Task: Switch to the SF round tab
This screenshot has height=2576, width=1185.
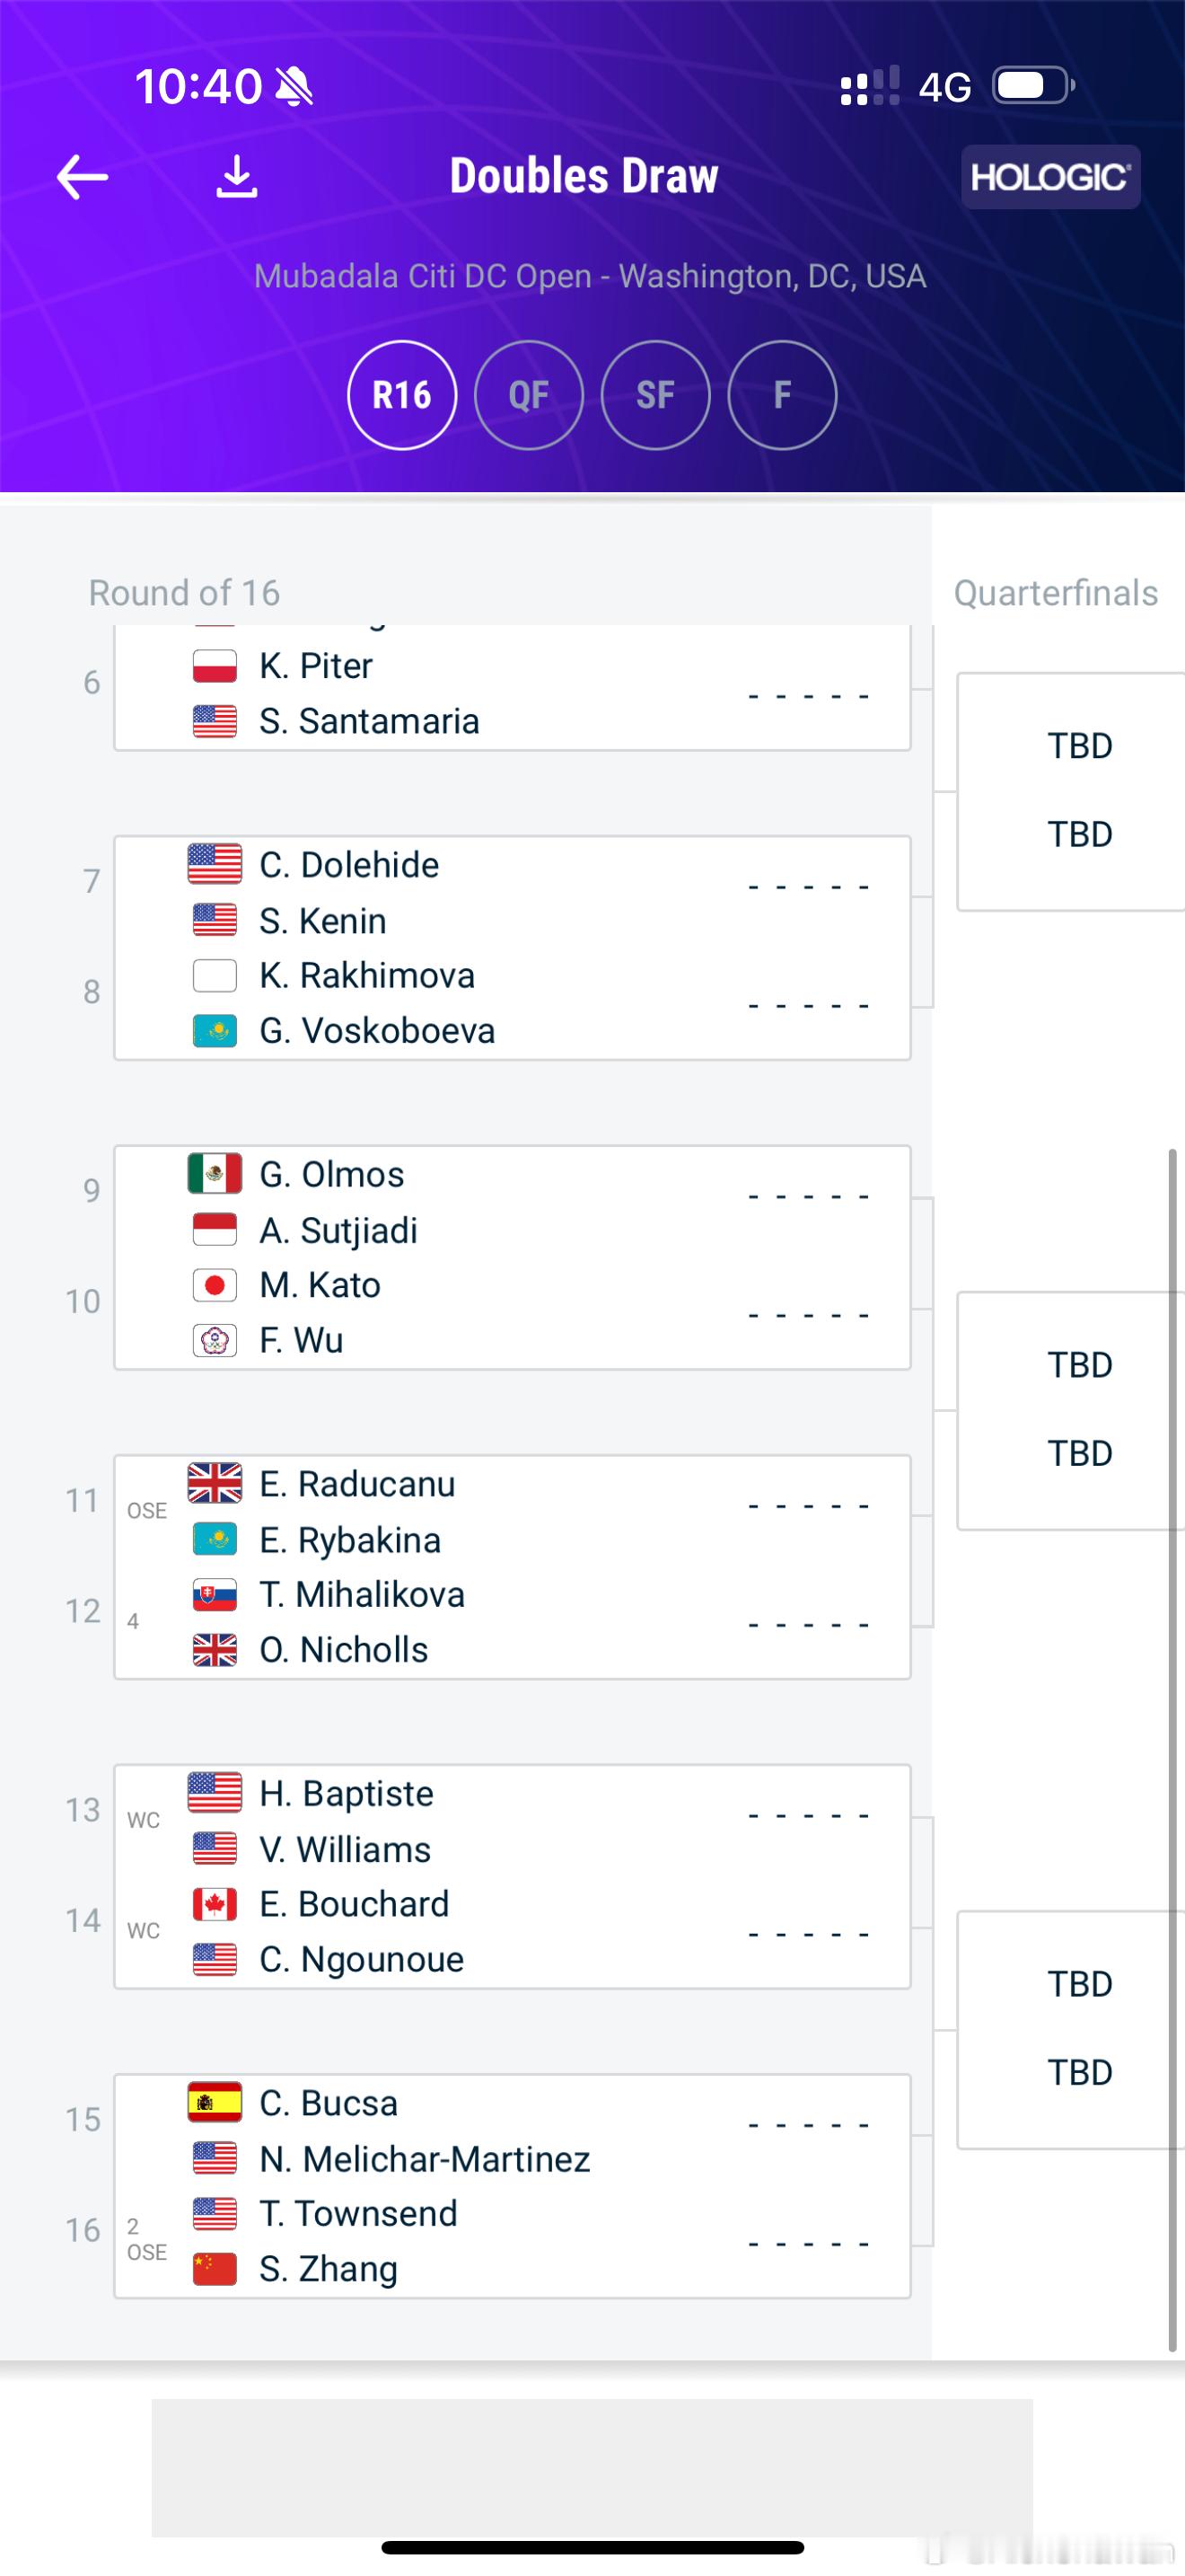Action: pyautogui.click(x=655, y=395)
